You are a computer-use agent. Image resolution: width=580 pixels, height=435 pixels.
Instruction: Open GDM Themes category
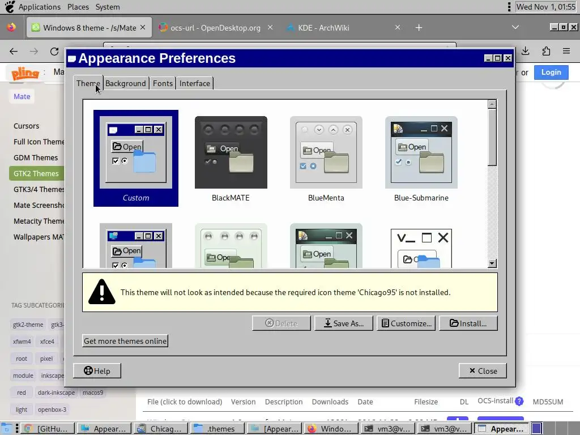pyautogui.click(x=36, y=157)
